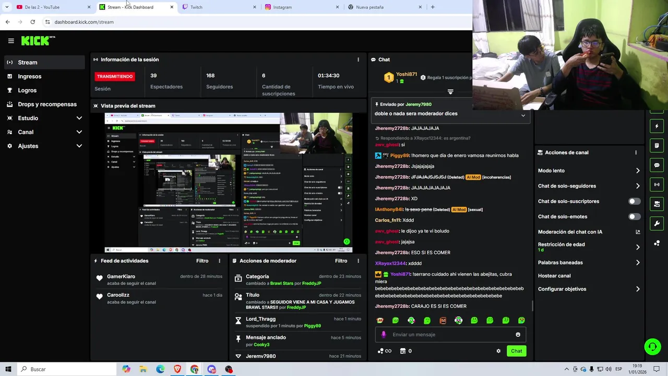
Task: Open Acciones de moderador Filtro
Action: click(x=341, y=261)
